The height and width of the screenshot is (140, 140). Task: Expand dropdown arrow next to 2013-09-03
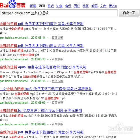click(48, 103)
